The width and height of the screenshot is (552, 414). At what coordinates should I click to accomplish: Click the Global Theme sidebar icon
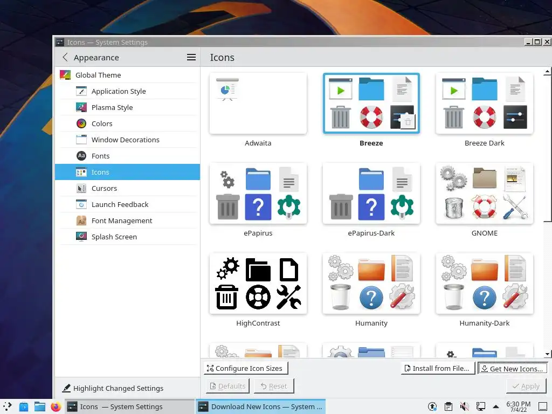pyautogui.click(x=65, y=75)
